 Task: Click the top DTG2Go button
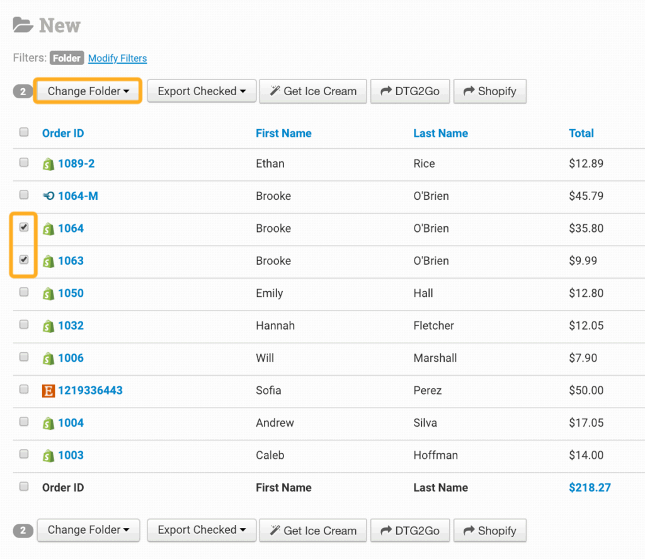point(409,91)
